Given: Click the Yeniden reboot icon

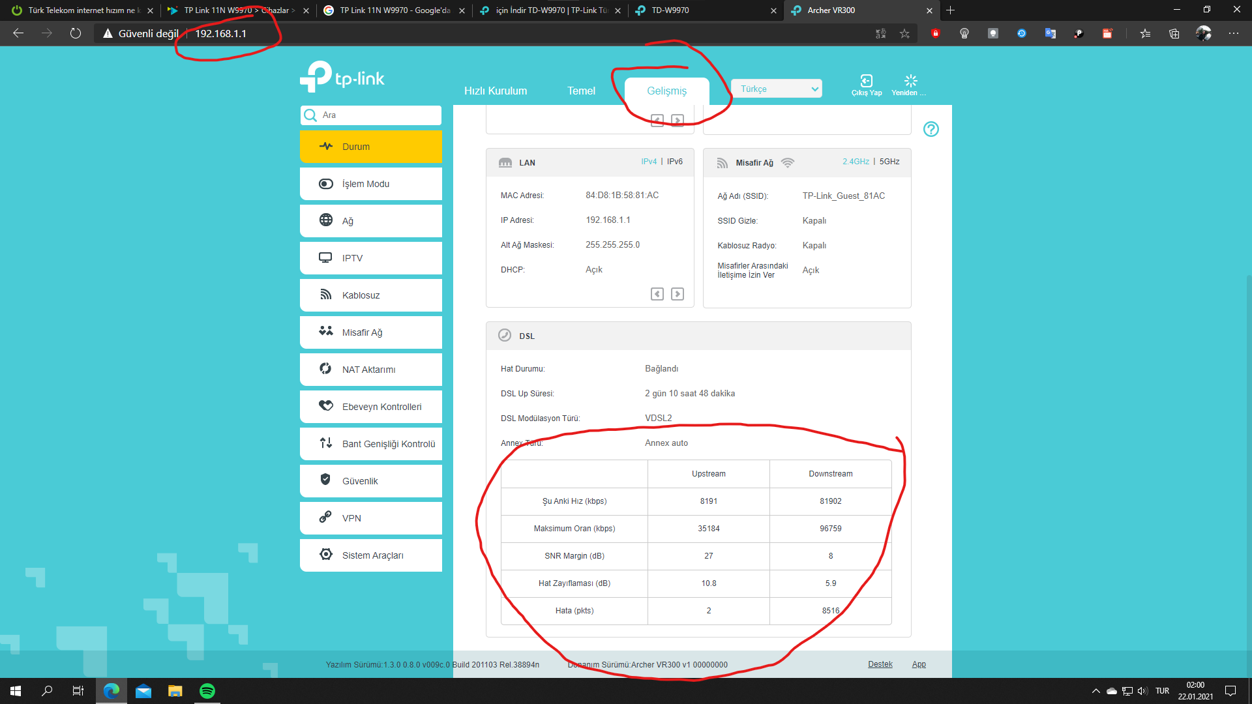Looking at the screenshot, I should click(910, 81).
